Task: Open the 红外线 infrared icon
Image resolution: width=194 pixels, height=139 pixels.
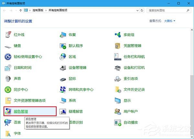Action: tap(8, 35)
